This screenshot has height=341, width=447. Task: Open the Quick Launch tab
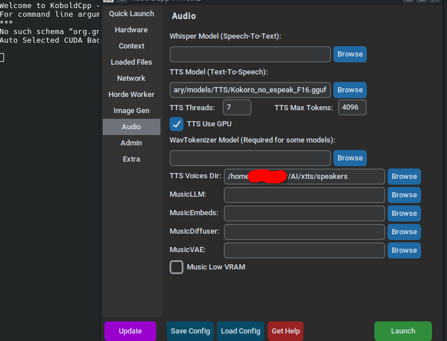[x=132, y=14]
